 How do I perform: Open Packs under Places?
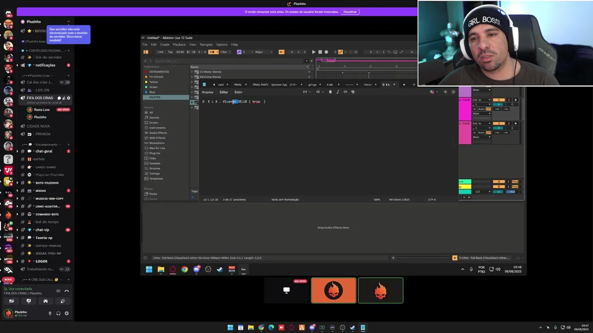pos(153,194)
